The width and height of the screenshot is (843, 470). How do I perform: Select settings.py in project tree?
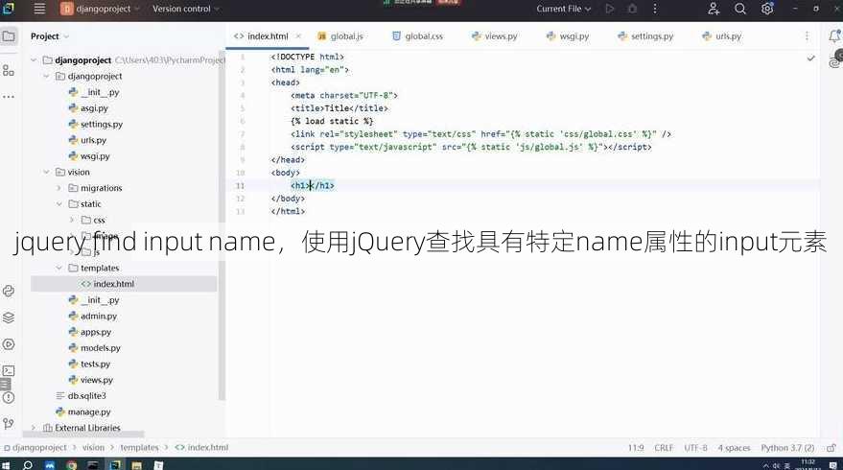101,125
